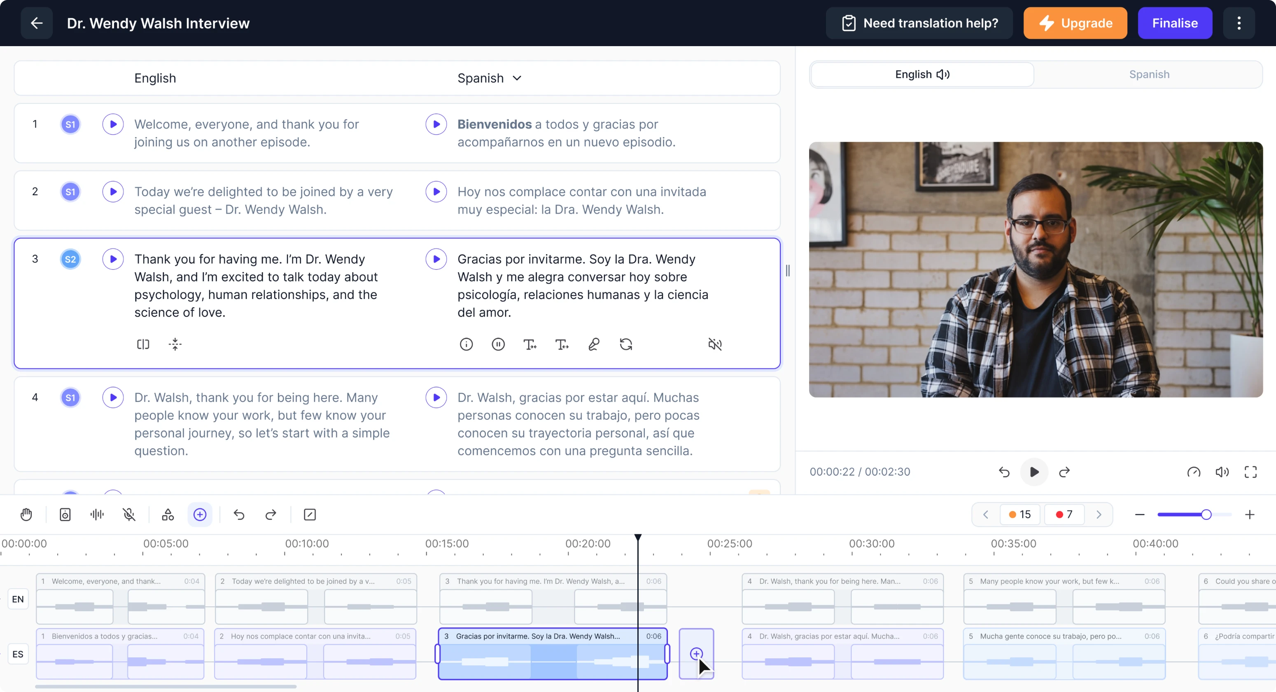The height and width of the screenshot is (692, 1276).
Task: Click the waveform audio icon in toolbar
Action: (x=97, y=514)
